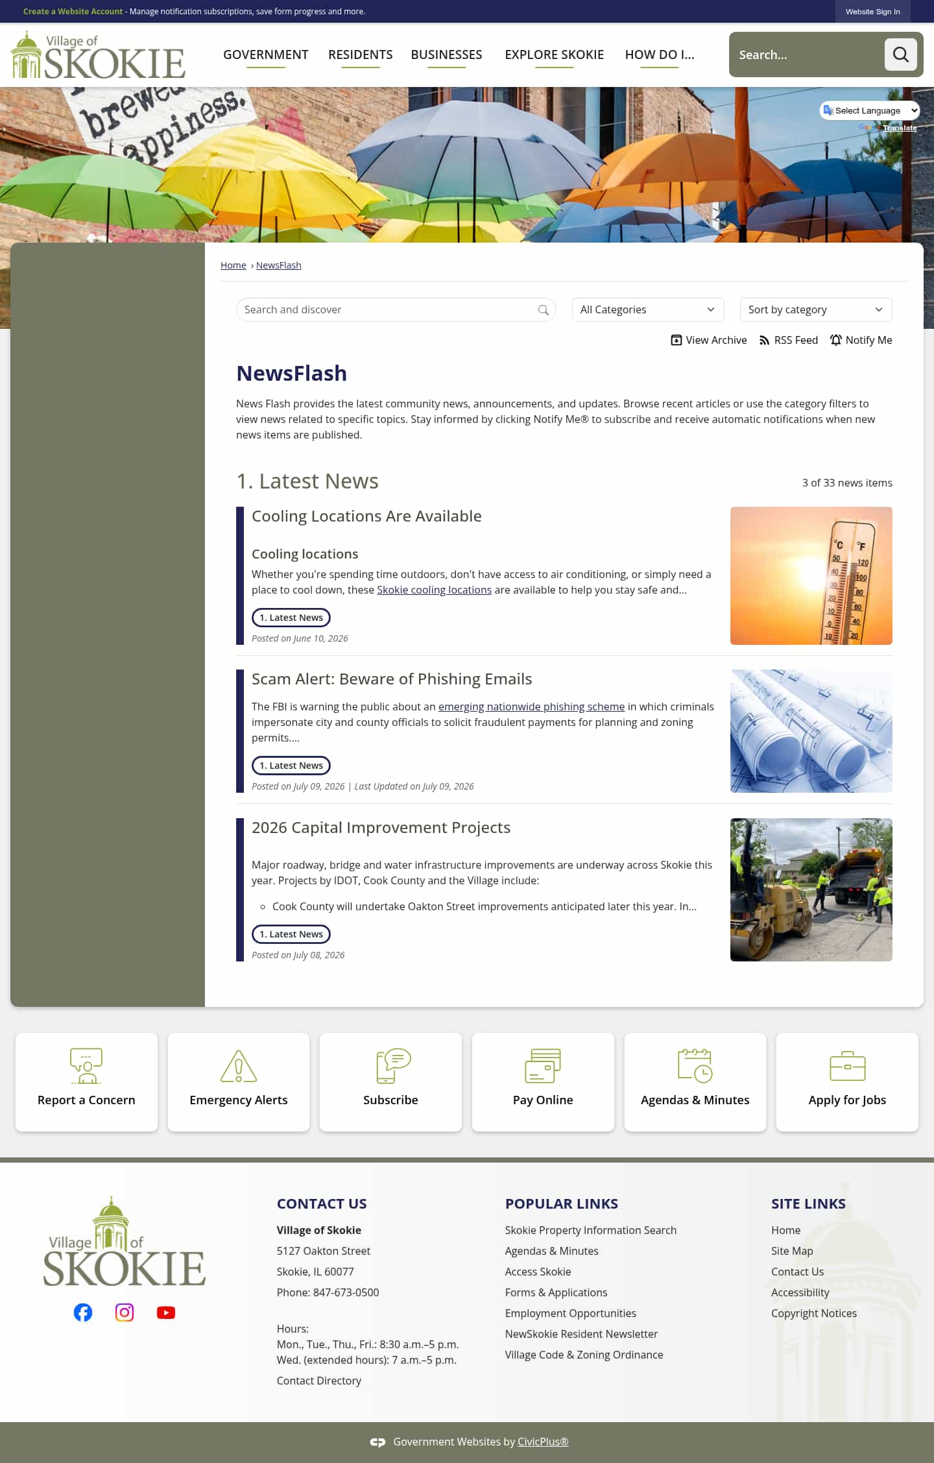Follow the emerging nationwide phishing scheme link
Image resolution: width=934 pixels, height=1463 pixels.
click(x=531, y=707)
